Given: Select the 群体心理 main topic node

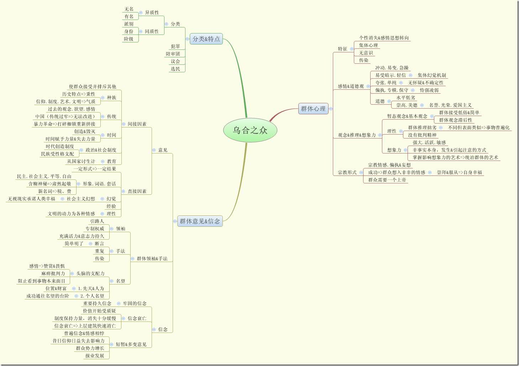Looking at the screenshot, I should click(313, 109).
